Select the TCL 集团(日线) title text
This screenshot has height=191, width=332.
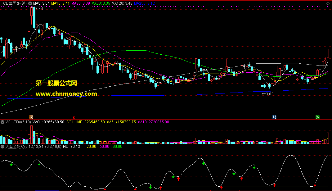[x=14, y=3]
